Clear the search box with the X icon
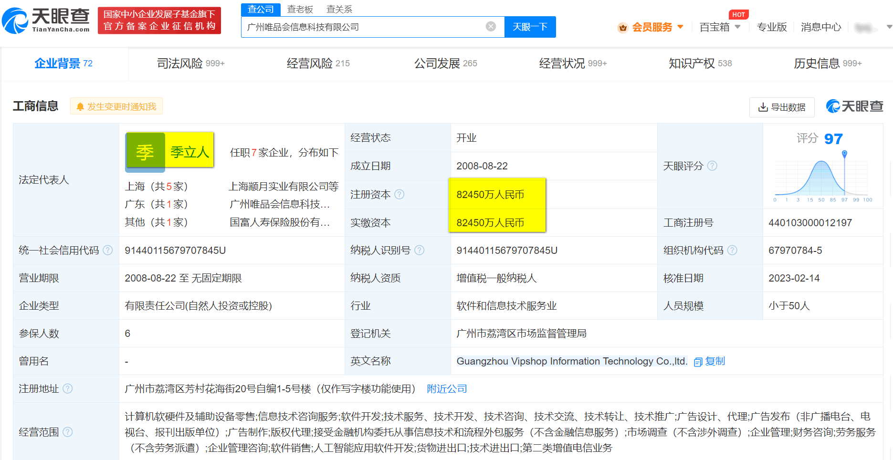The image size is (893, 460). tap(491, 26)
